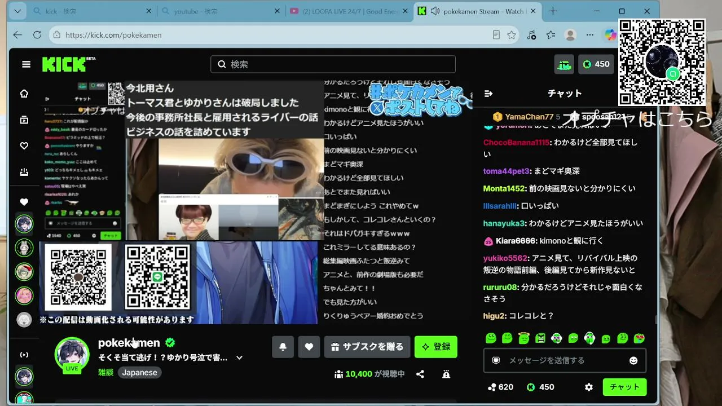Switch to the kick search tab
This screenshot has width=722, height=406.
(93, 11)
